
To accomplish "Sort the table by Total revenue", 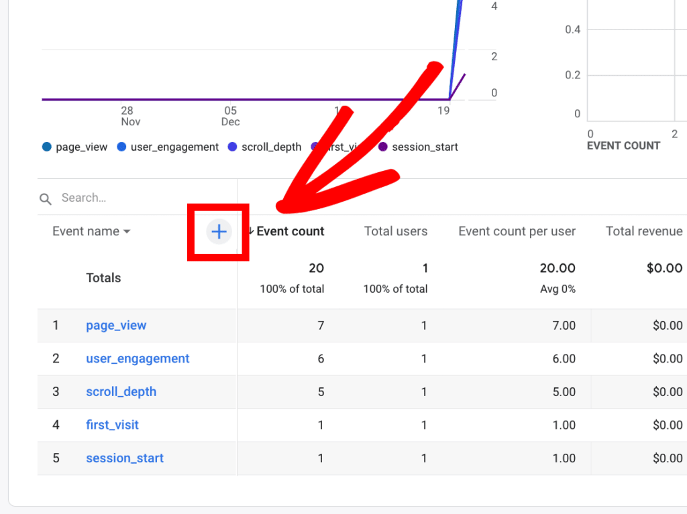I will [x=643, y=231].
